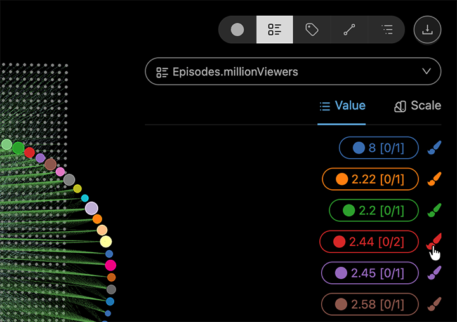Switch to the Value tab
Image resolution: width=457 pixels, height=322 pixels.
342,106
